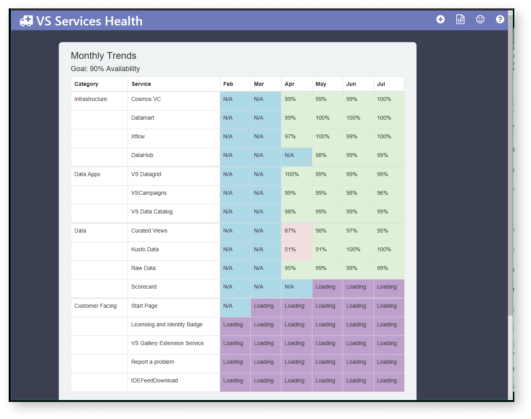531x419 pixels.
Task: Click the plus add icon in header
Action: pyautogui.click(x=440, y=19)
